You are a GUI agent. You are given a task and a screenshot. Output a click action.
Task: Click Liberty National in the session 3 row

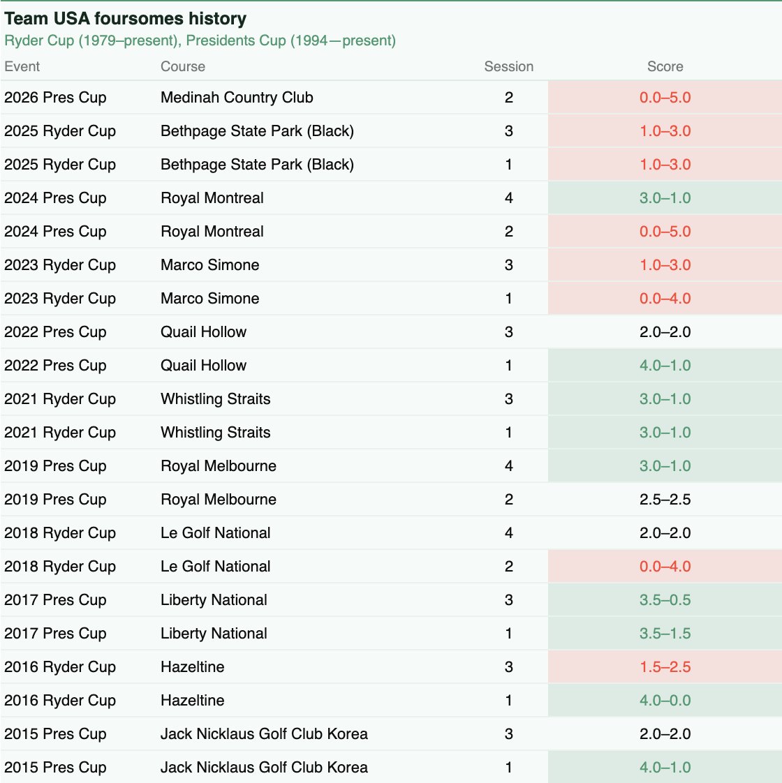coord(214,599)
